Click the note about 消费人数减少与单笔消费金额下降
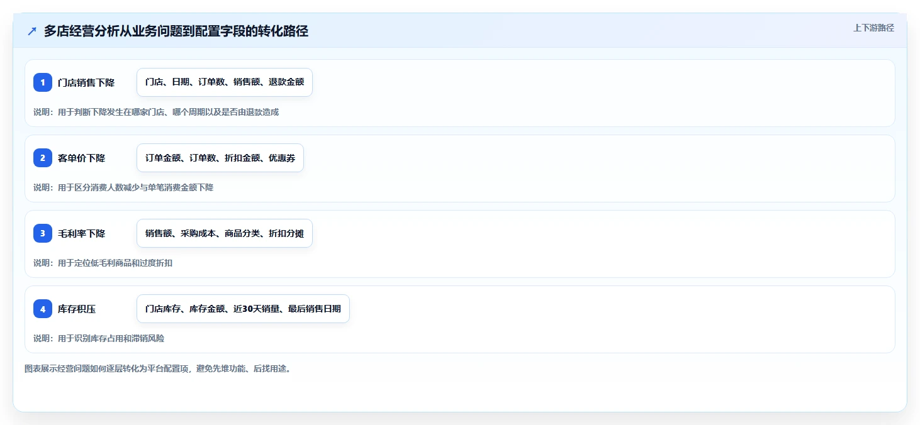Screen dimensions: 920x425 (x=123, y=187)
